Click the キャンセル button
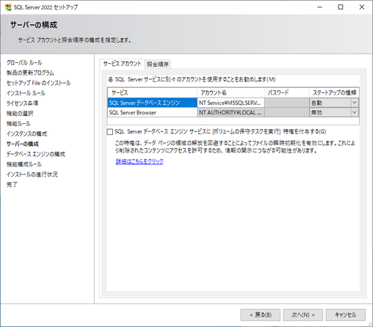Image resolution: width=373 pixels, height=327 pixels. [346, 315]
